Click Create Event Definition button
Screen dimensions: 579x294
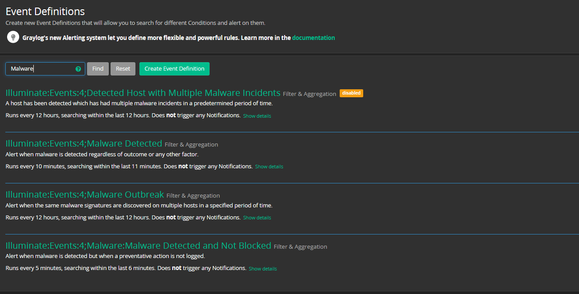click(174, 69)
